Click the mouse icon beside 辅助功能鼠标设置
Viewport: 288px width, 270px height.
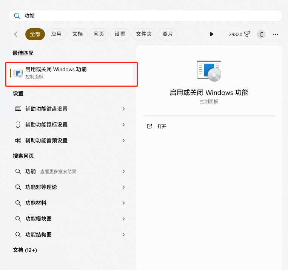pos(18,125)
